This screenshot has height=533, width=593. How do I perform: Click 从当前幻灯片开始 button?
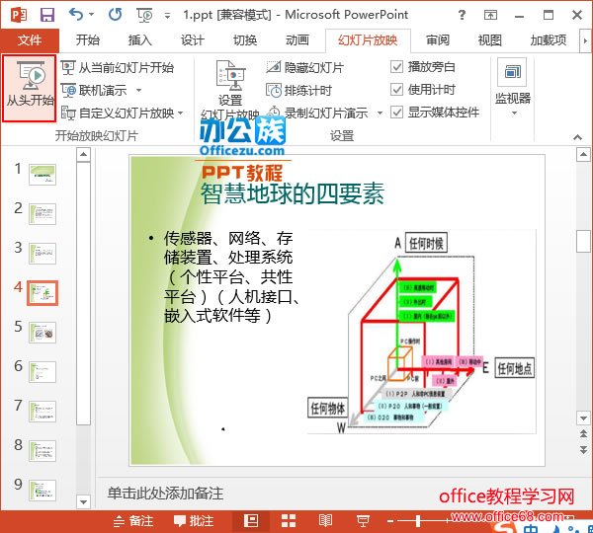pyautogui.click(x=118, y=68)
